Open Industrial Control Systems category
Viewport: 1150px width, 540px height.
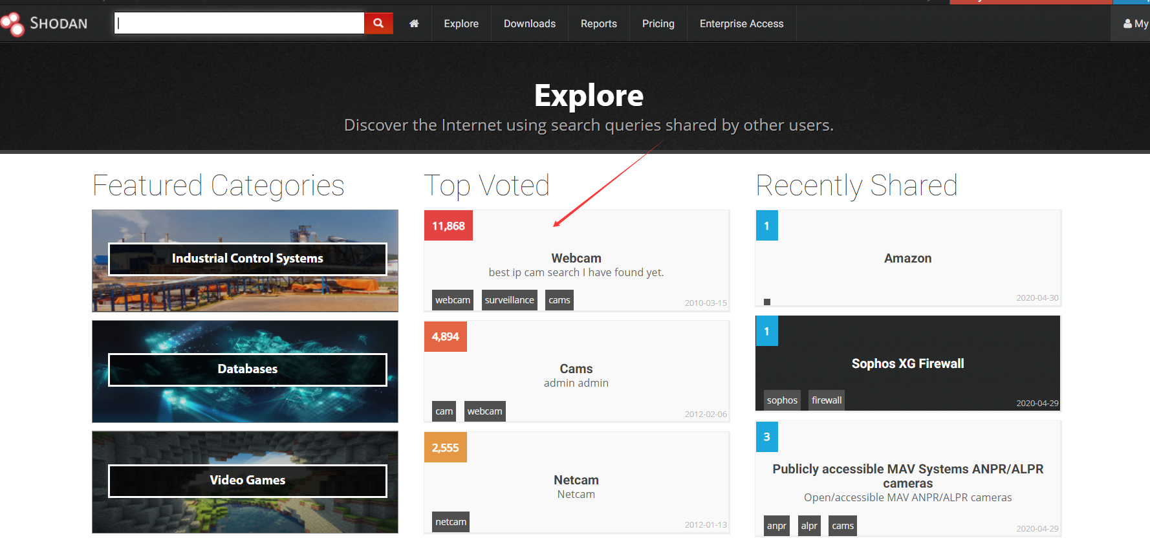pyautogui.click(x=245, y=261)
